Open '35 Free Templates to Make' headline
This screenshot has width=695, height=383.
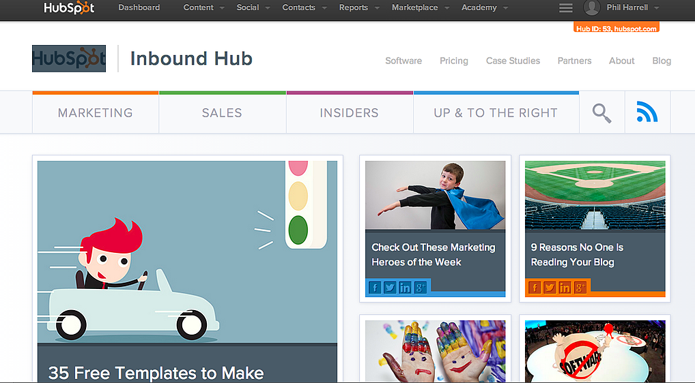[156, 372]
